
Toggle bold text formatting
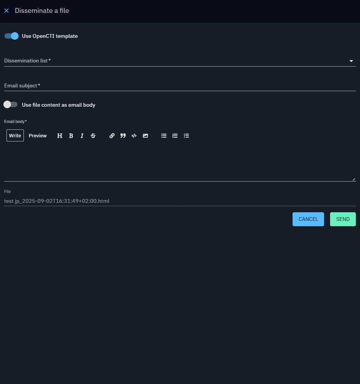pos(71,136)
